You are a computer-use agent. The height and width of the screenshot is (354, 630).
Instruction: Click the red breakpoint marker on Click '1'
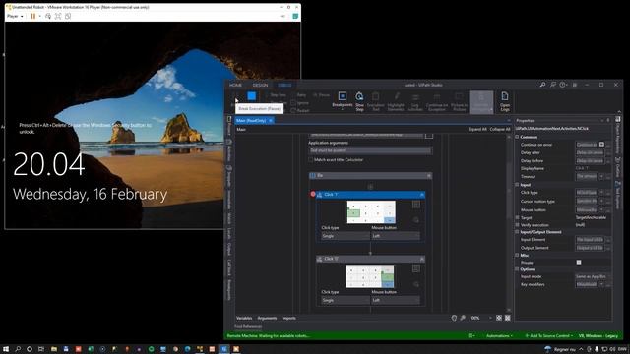[313, 195]
